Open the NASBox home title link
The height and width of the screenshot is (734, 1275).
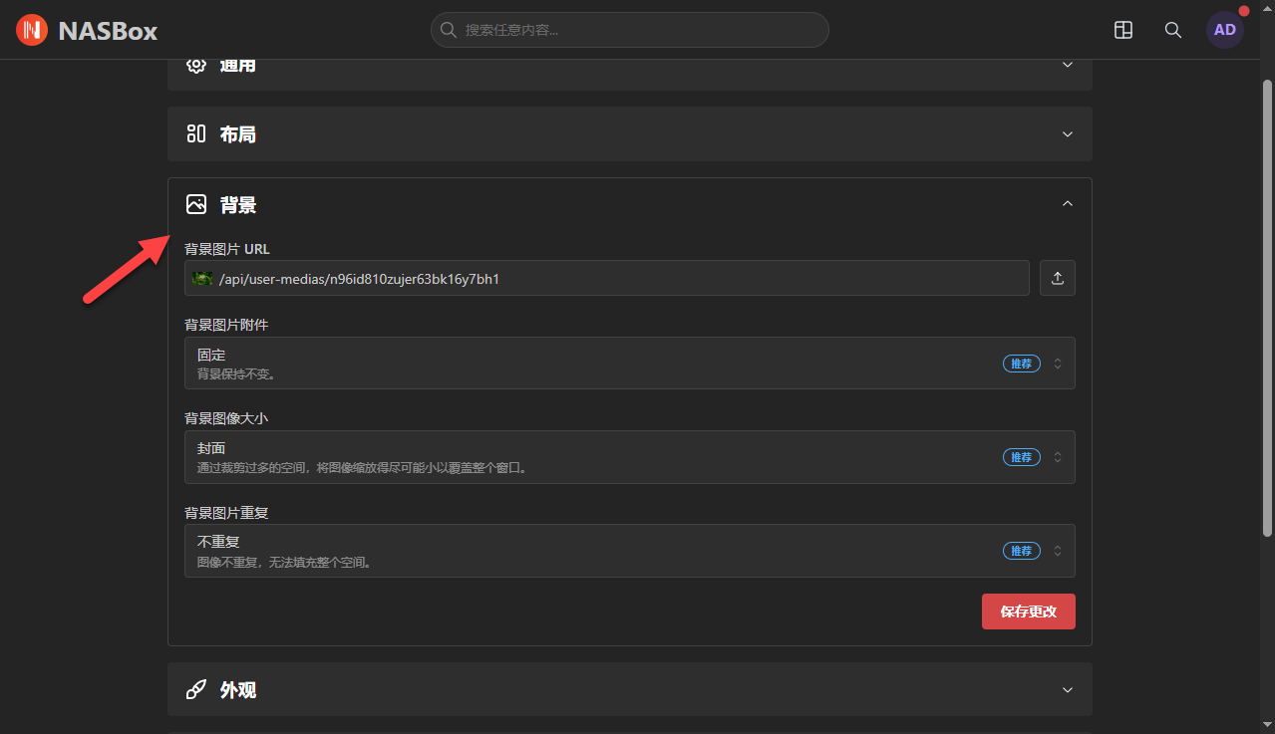pos(108,31)
